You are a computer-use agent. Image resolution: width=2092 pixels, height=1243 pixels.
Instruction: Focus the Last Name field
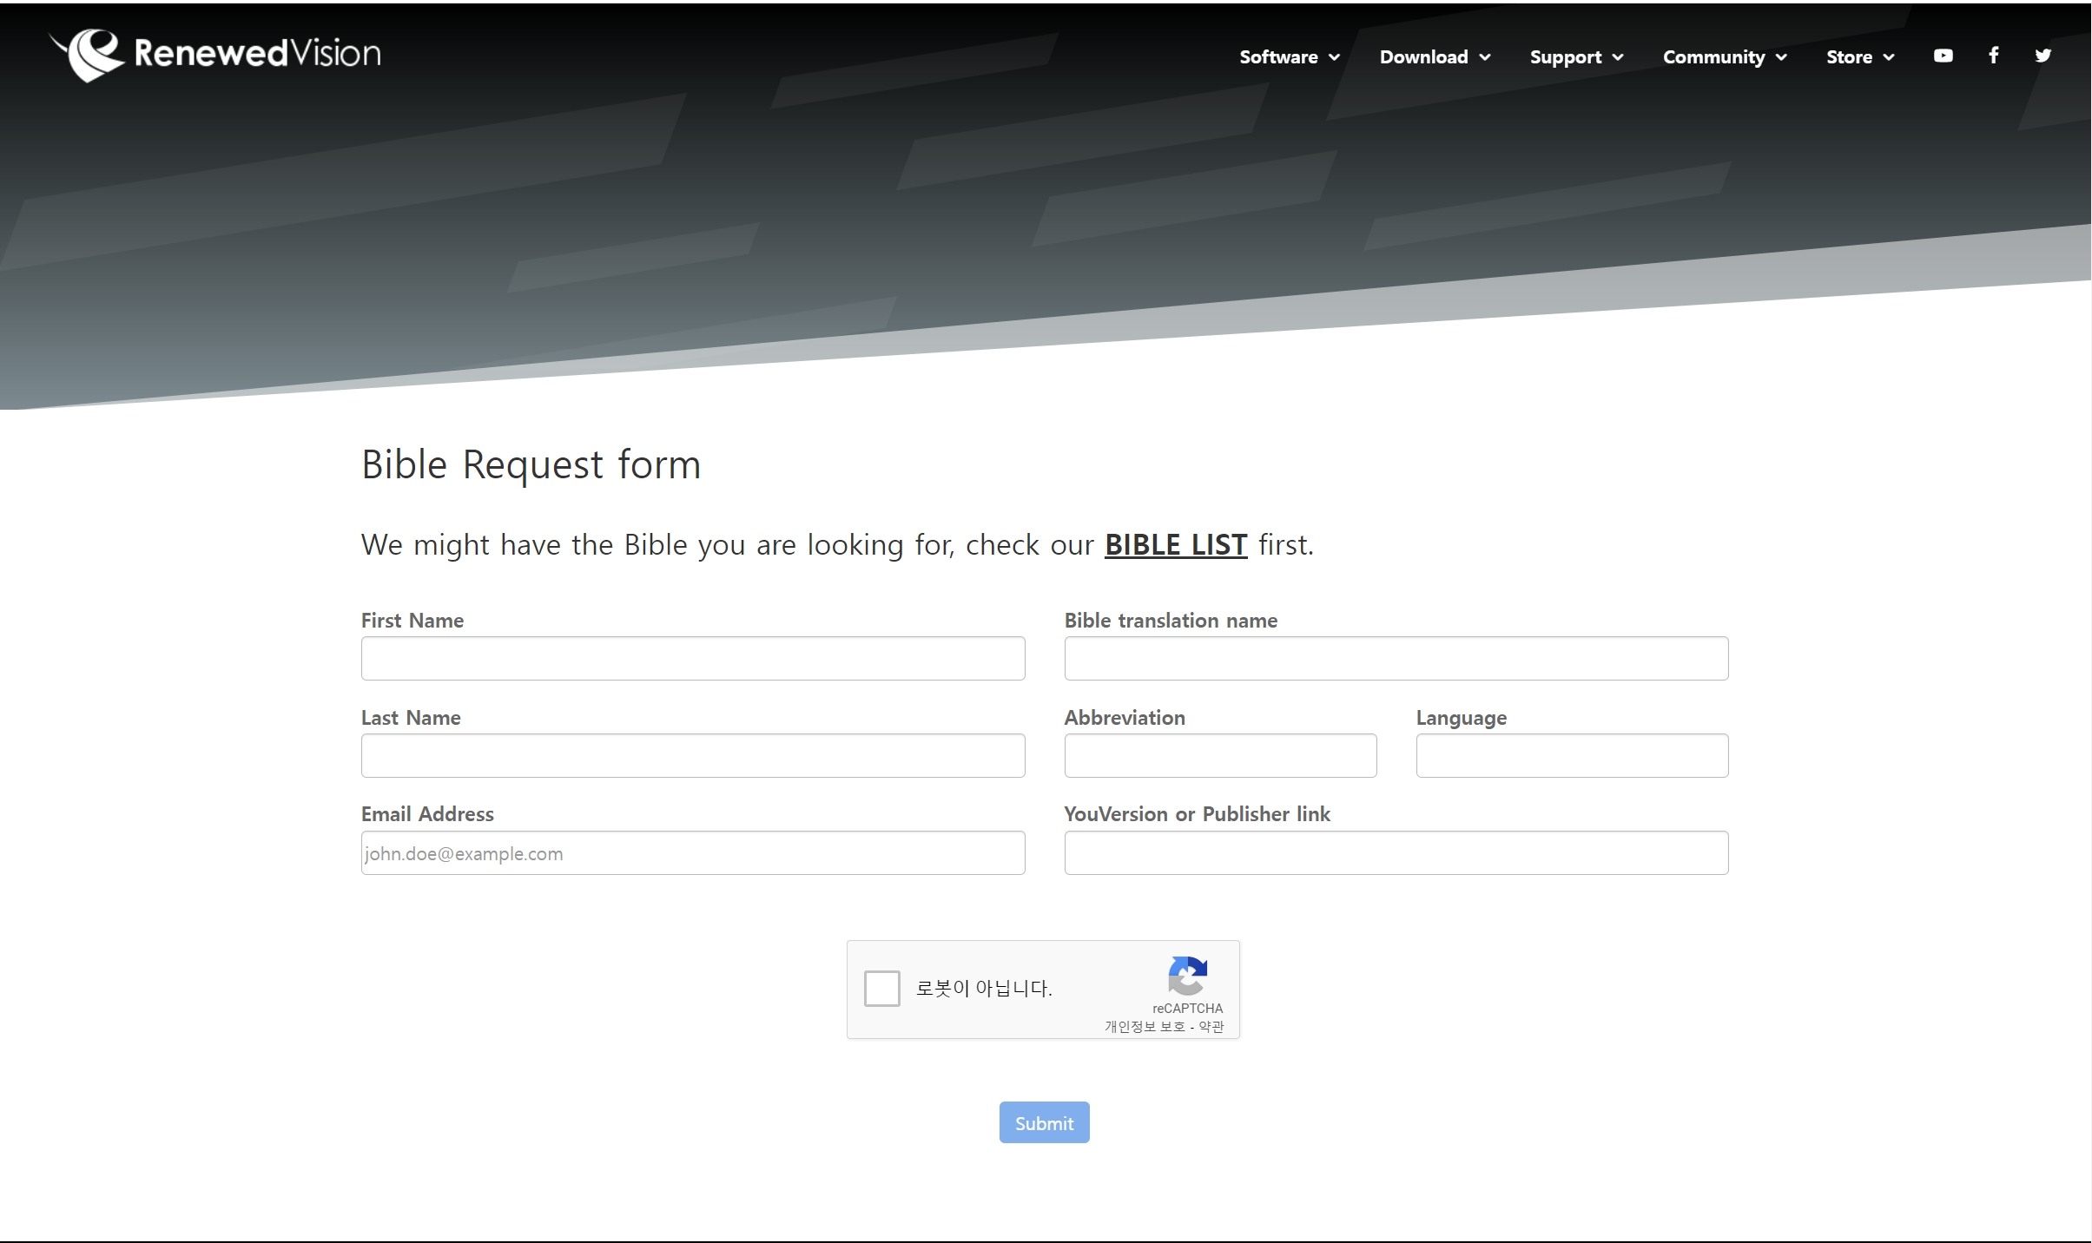tap(692, 756)
